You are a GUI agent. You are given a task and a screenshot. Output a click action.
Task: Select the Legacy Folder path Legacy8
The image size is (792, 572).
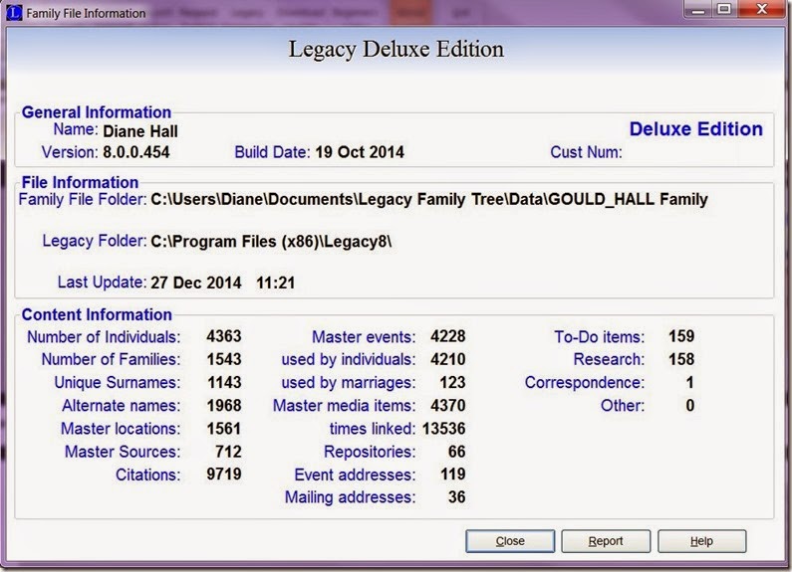coord(271,242)
